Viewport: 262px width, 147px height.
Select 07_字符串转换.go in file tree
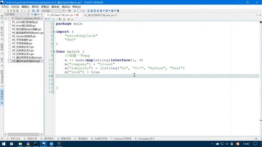(x=22, y=43)
